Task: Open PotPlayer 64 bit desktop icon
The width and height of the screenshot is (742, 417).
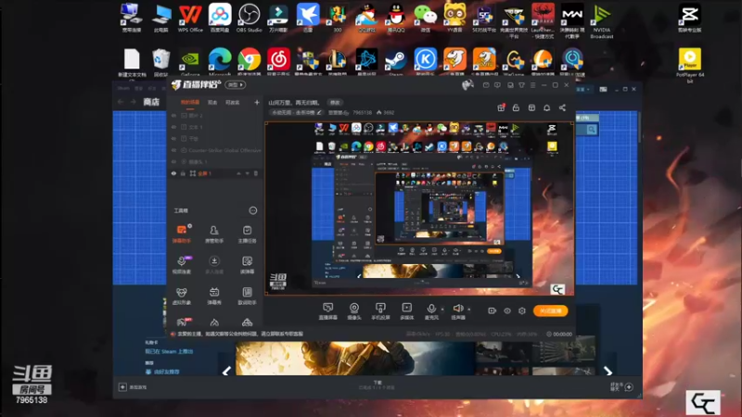Action: point(689,65)
